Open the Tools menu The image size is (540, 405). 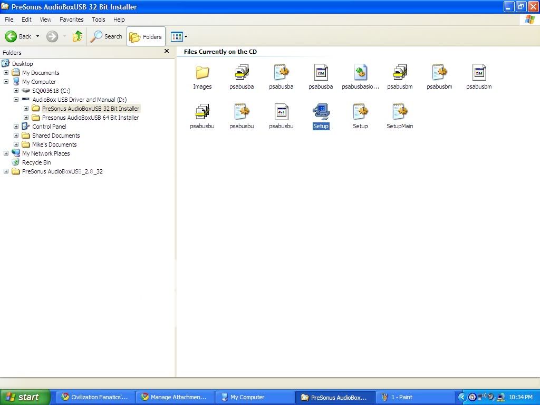tap(99, 20)
